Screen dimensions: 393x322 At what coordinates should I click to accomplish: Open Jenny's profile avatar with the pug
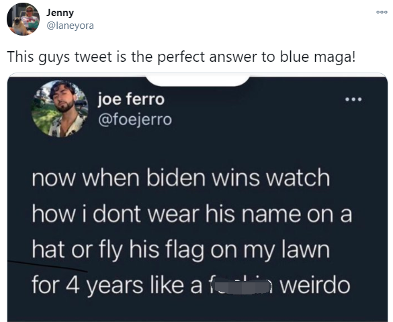pyautogui.click(x=23, y=19)
